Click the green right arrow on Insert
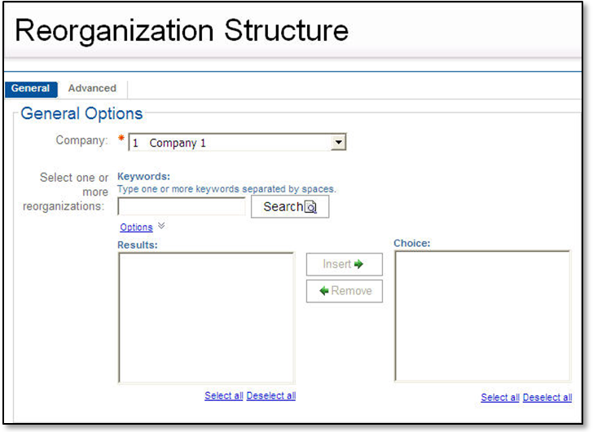Image resolution: width=593 pixels, height=432 pixels. (x=358, y=264)
